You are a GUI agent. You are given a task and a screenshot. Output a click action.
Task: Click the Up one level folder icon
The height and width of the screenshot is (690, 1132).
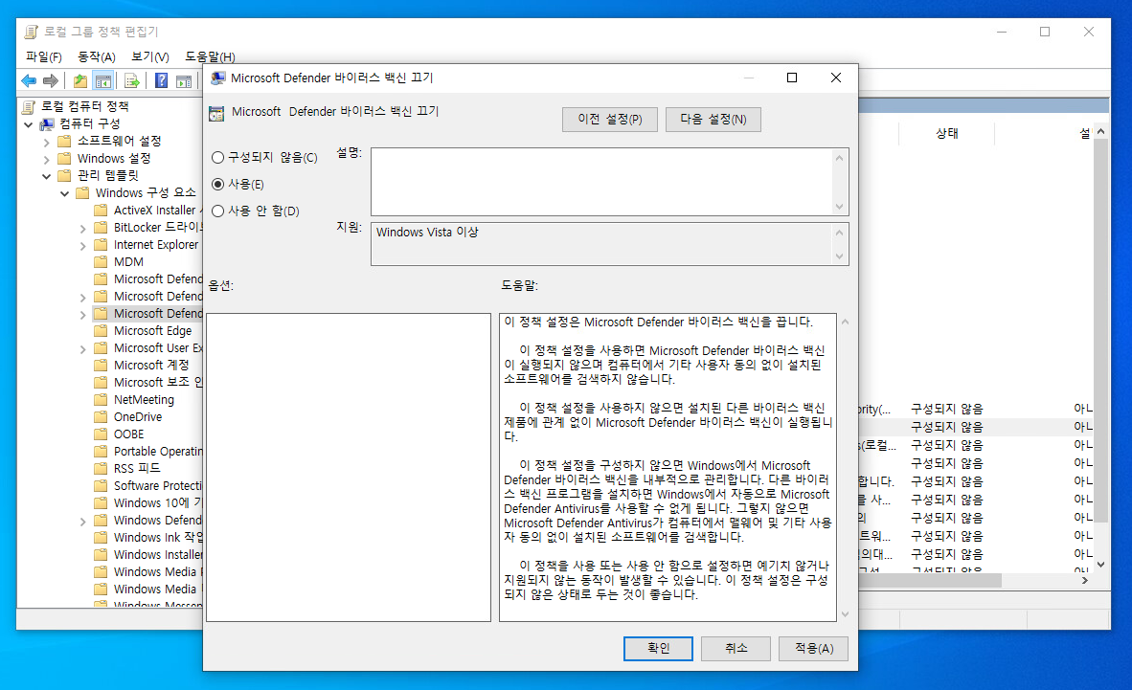(x=80, y=80)
